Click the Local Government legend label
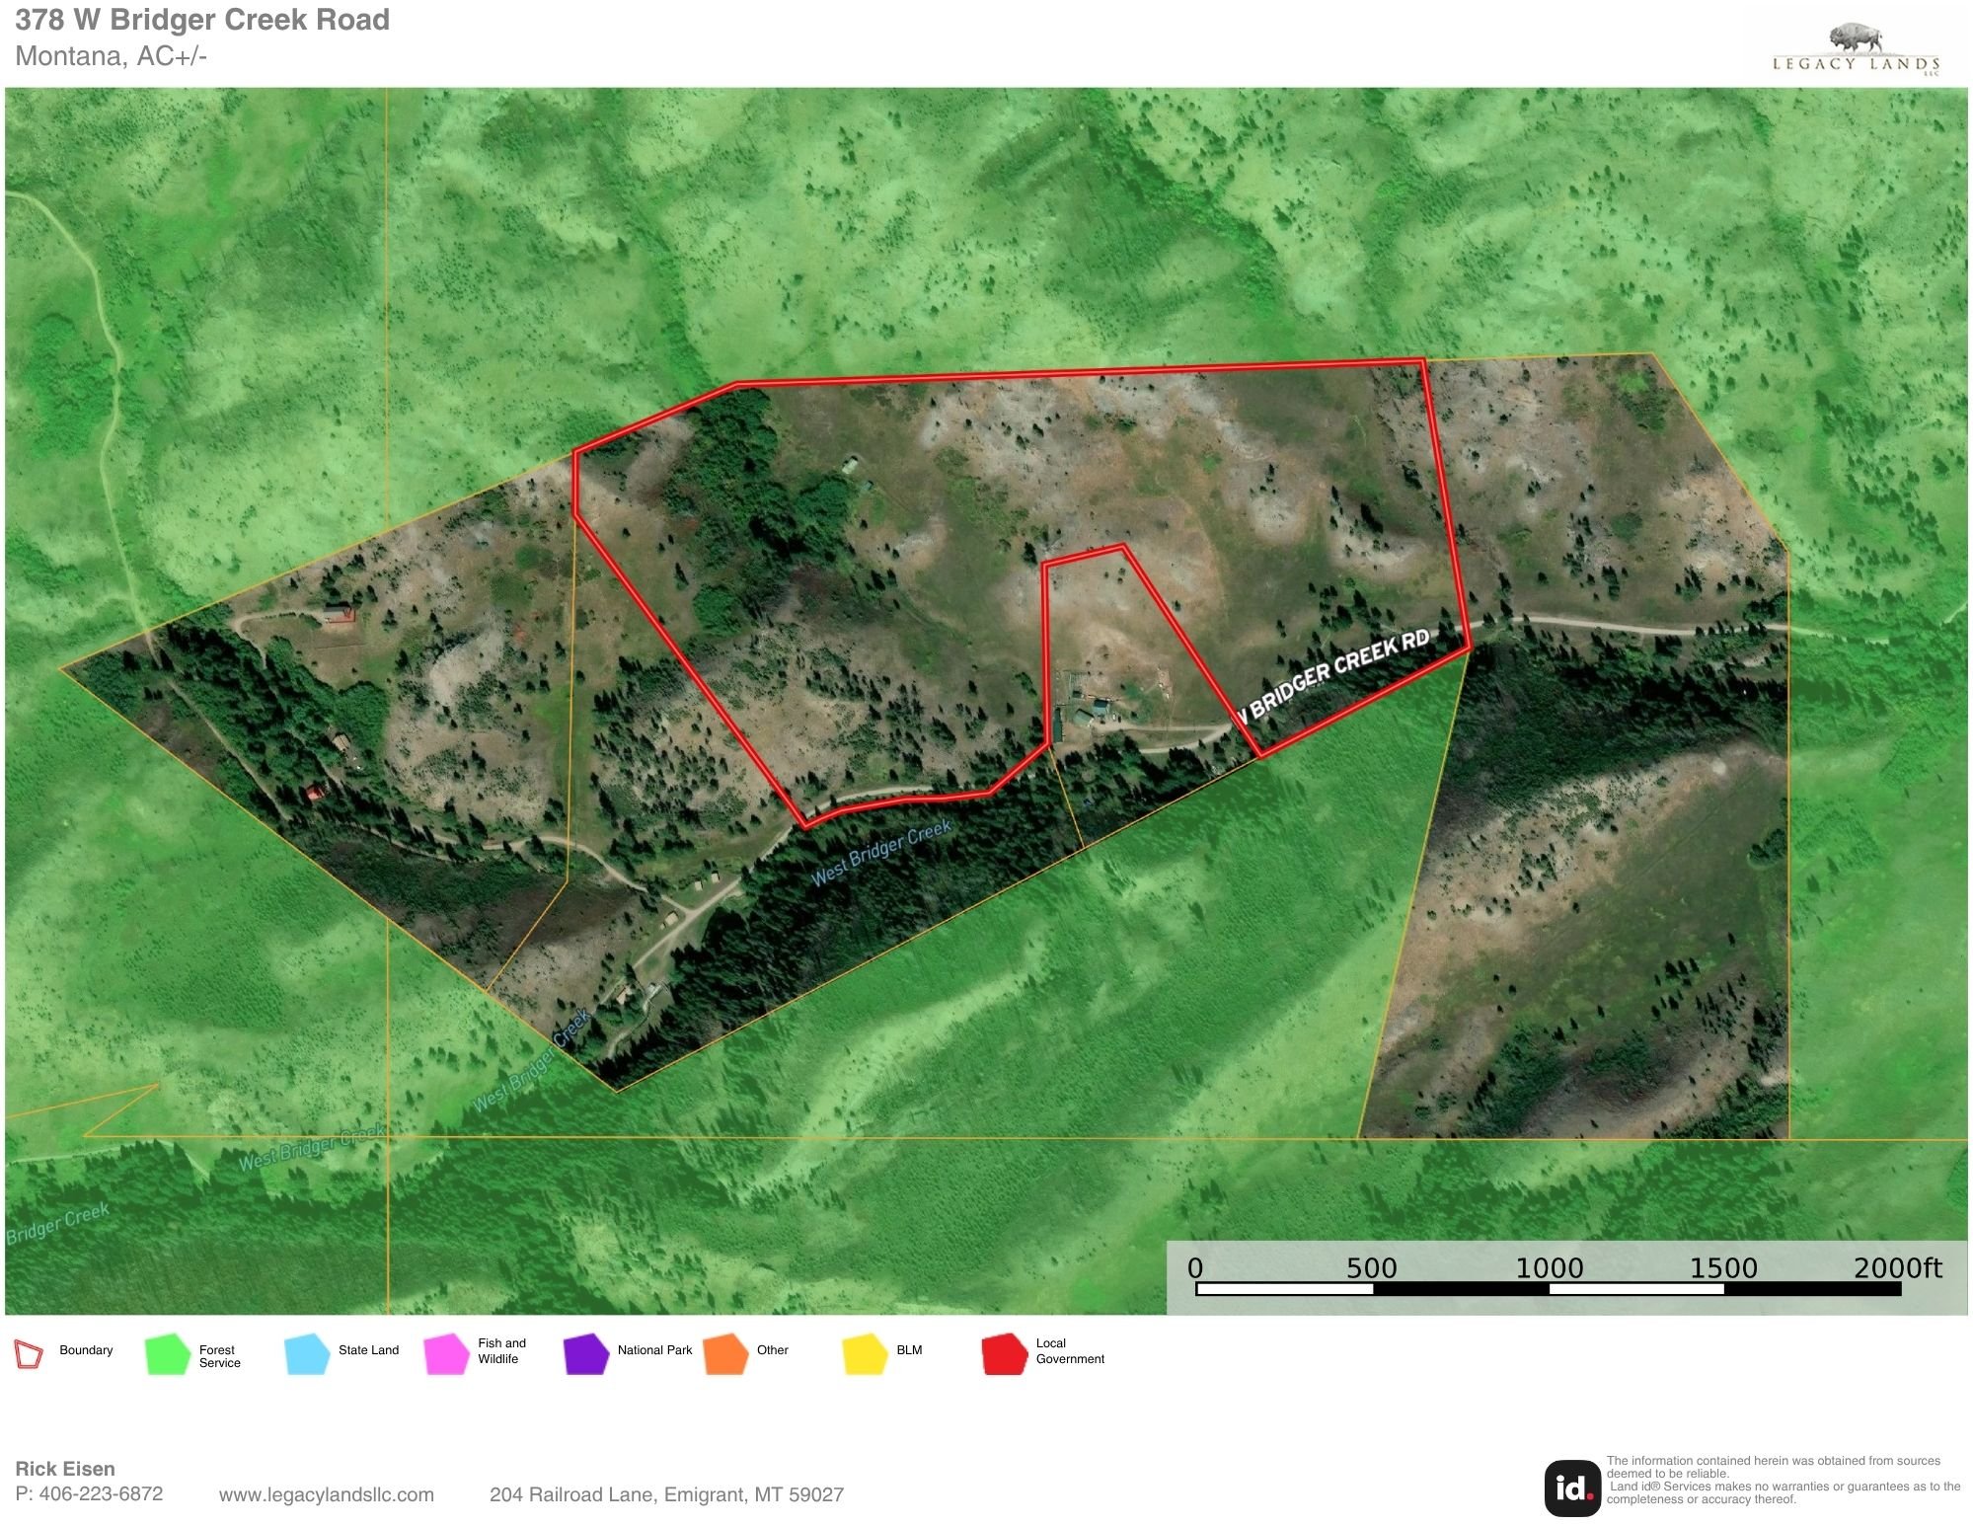Screen dimensions: 1973x1525 coord(1070,1351)
